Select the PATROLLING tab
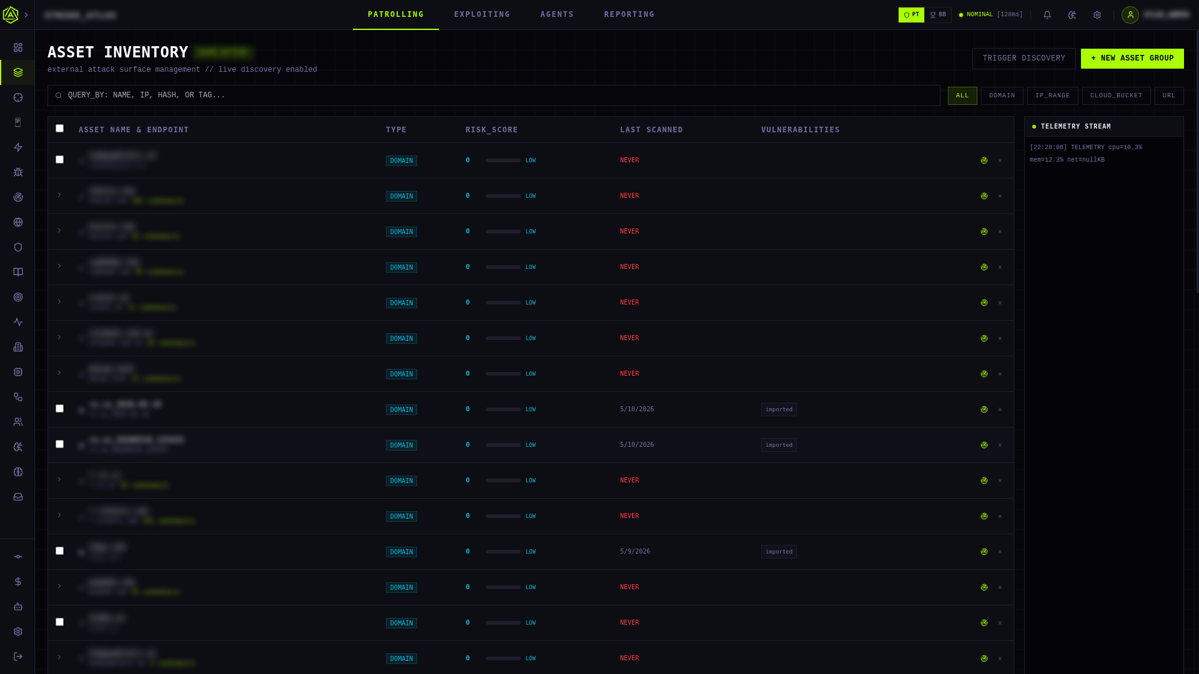1199x674 pixels. point(396,14)
